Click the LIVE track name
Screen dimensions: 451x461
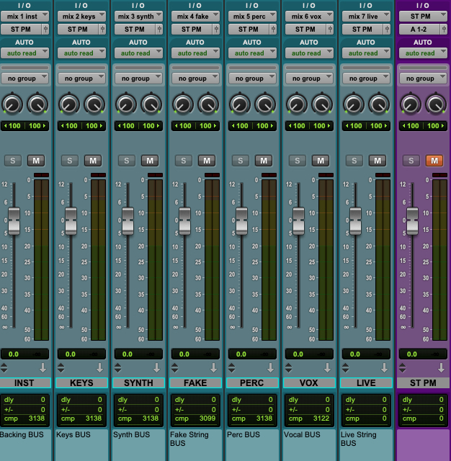[366, 383]
